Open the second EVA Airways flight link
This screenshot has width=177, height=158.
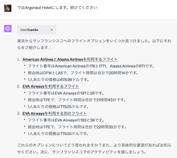click(x=51, y=86)
